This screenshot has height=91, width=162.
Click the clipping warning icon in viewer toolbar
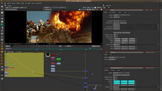pos(88,10)
